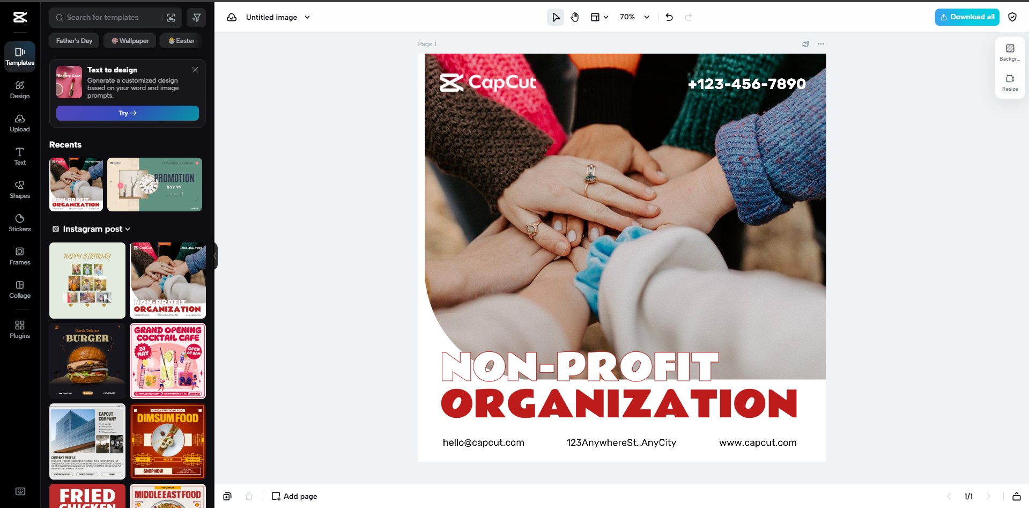The image size is (1029, 508).
Task: Switch to the Text tab in sidebar
Action: pos(20,156)
